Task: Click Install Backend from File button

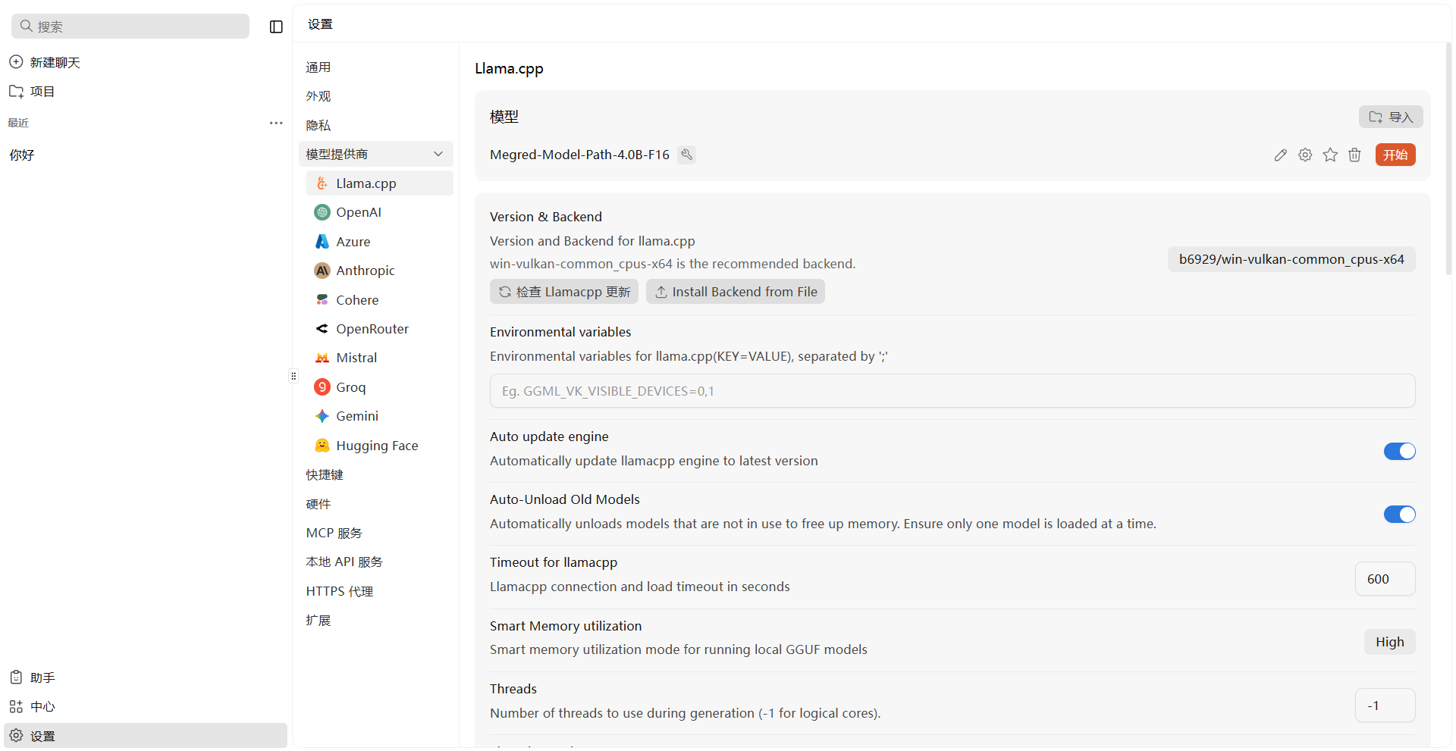Action: pos(736,292)
